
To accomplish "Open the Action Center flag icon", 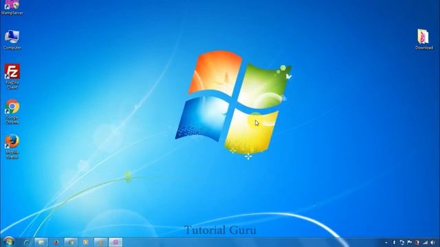I will 410,242.
